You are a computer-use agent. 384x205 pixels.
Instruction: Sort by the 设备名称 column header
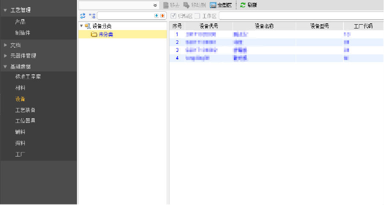[x=264, y=26]
